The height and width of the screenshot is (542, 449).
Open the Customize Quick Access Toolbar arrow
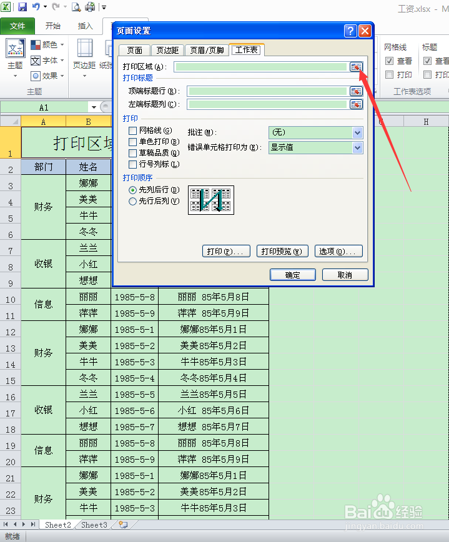click(104, 7)
